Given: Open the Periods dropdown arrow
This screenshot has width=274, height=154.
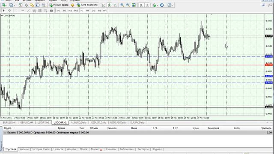Looking at the screenshot, I should coord(165,5).
